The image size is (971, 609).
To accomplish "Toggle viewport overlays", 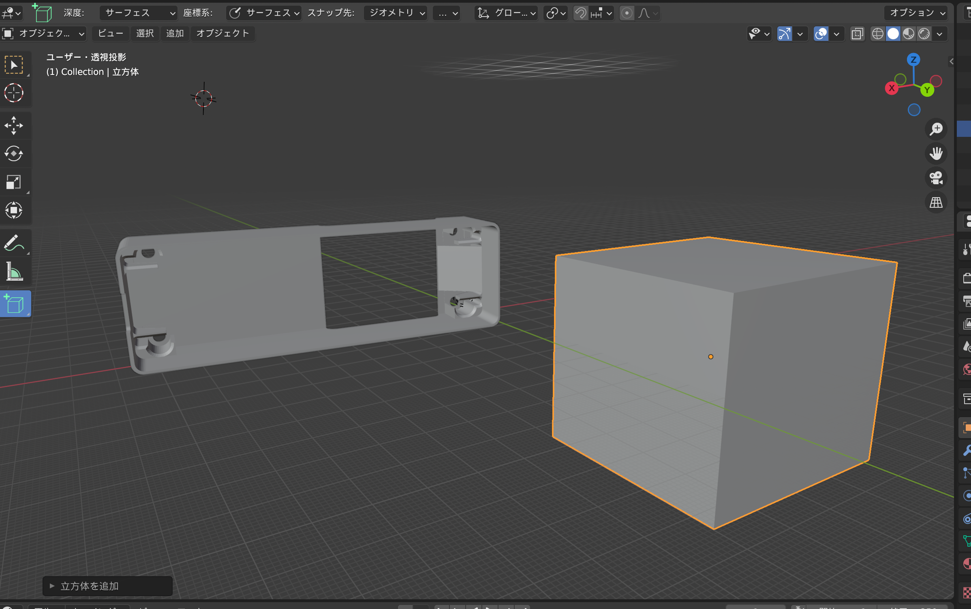I will coord(821,34).
